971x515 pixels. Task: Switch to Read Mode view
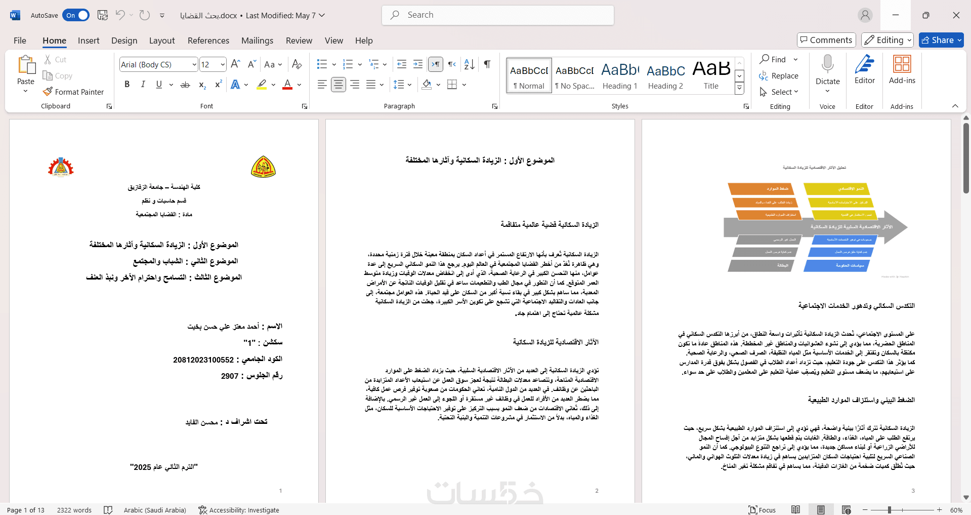[795, 509]
